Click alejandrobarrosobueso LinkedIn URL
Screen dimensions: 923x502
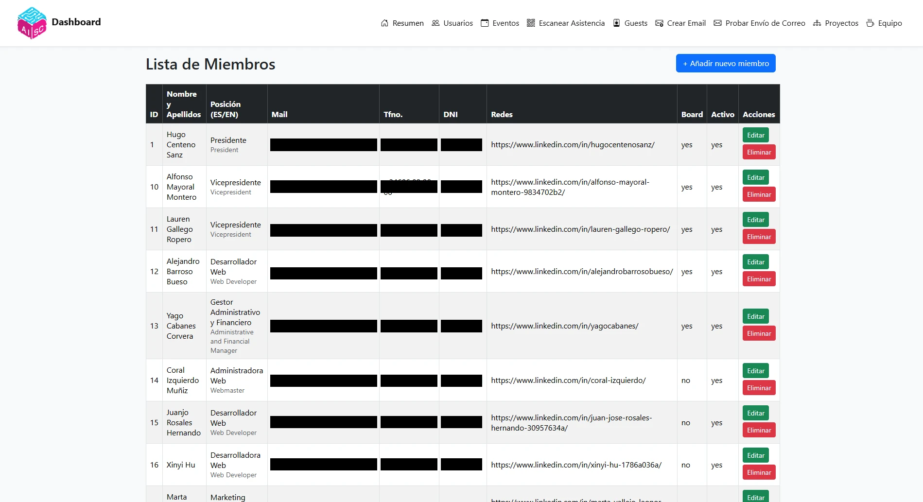582,272
